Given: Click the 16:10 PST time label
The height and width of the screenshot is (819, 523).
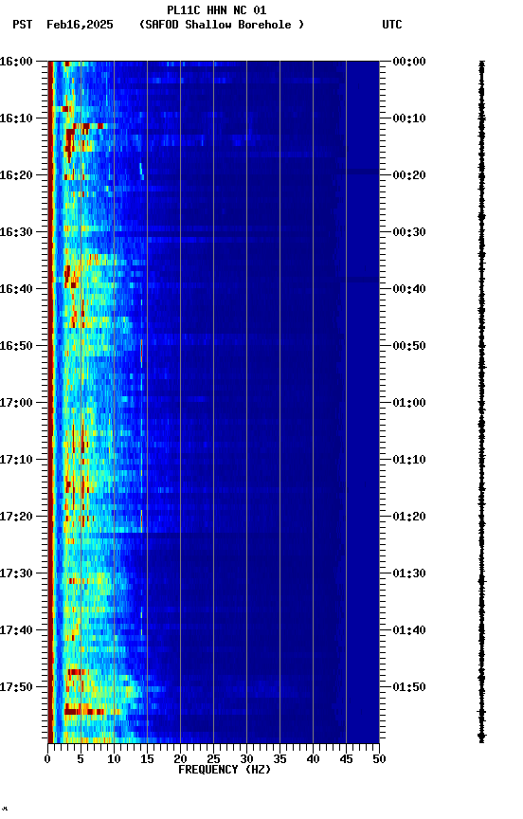Looking at the screenshot, I should 16,118.
